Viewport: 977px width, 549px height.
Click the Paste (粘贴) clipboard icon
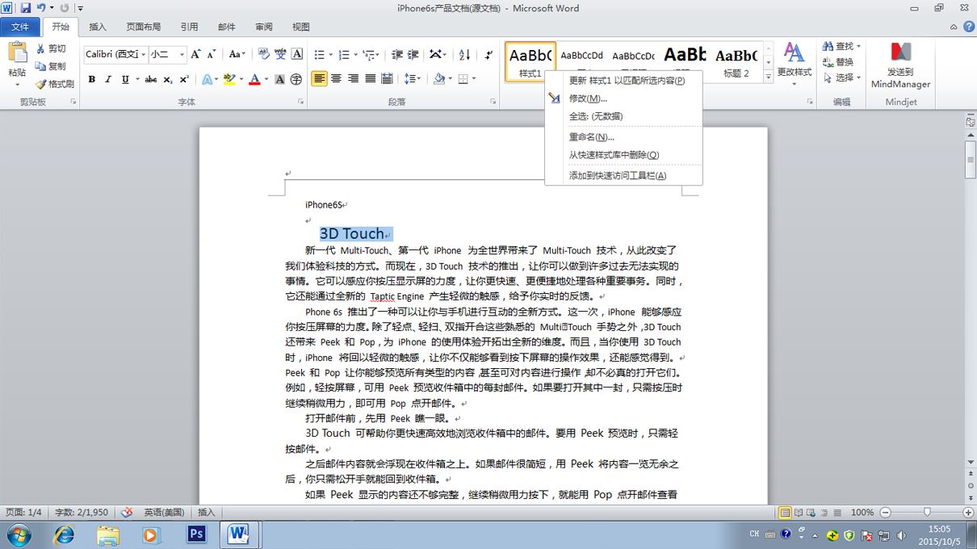click(17, 53)
